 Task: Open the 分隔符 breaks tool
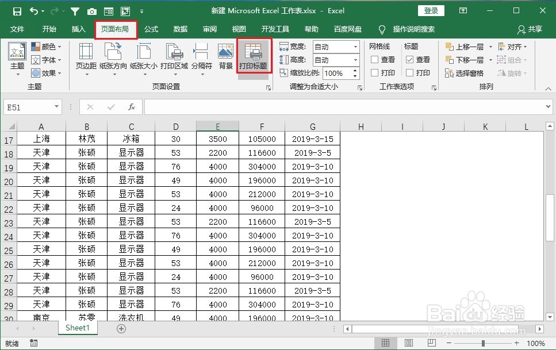click(x=201, y=59)
